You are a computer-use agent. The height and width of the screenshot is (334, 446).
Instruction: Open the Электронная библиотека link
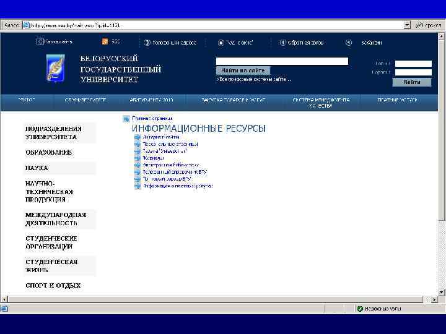171,165
